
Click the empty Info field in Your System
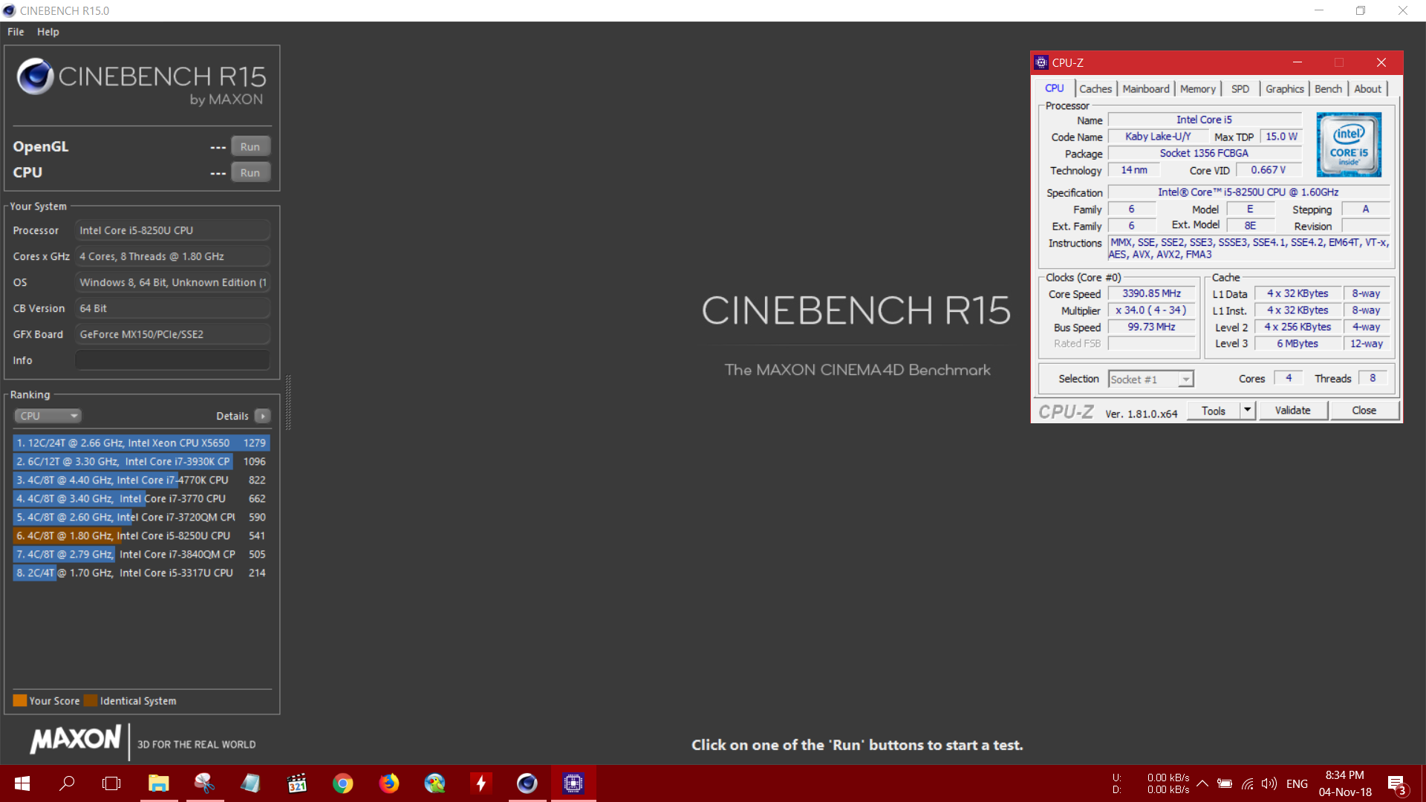tap(172, 360)
